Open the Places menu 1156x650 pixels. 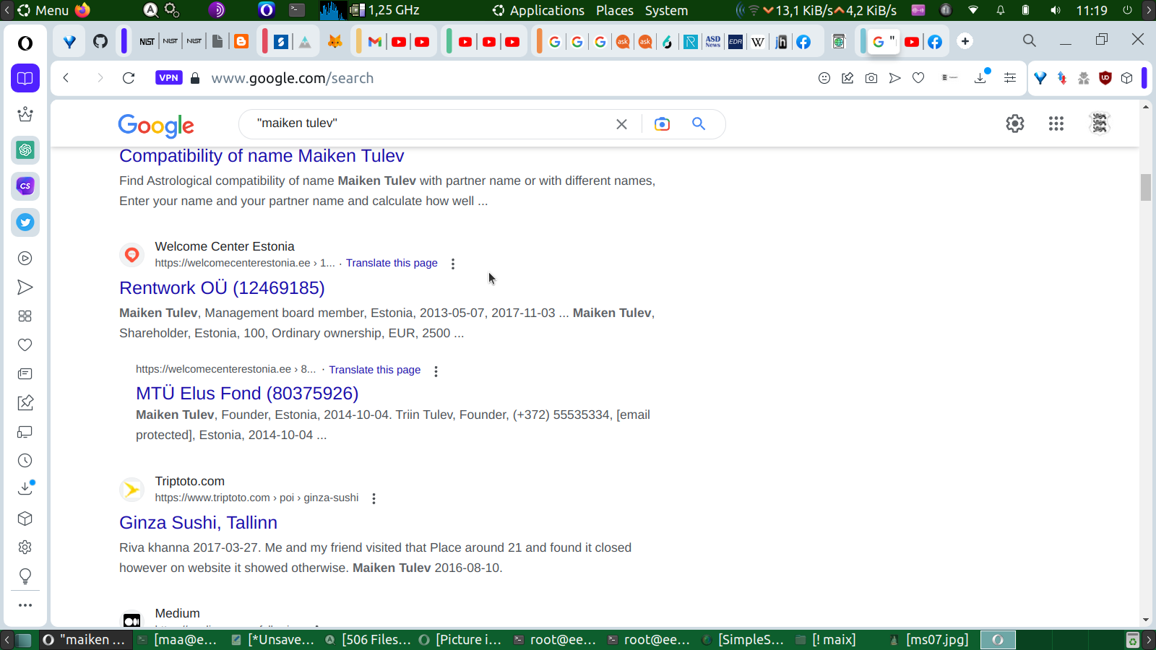(615, 10)
